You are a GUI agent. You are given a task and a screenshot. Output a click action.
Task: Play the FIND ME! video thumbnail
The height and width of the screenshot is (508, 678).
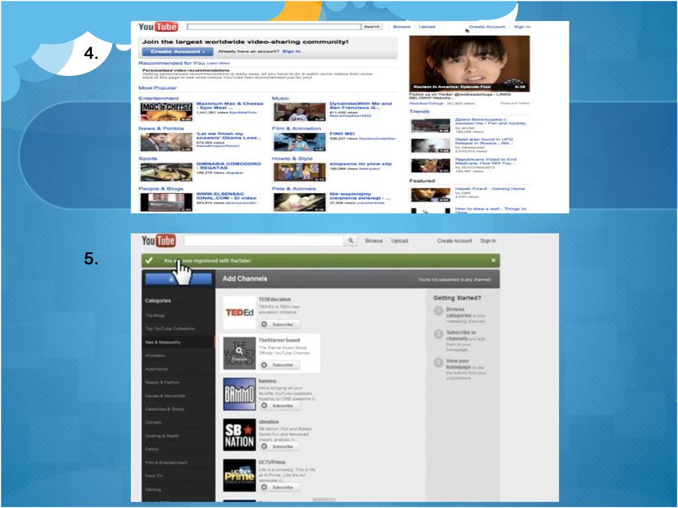coord(299,142)
